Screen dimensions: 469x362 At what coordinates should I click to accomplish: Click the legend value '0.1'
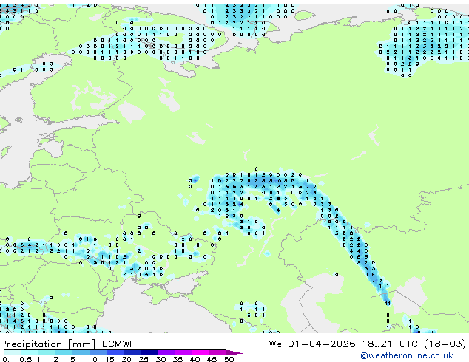pos(8,359)
